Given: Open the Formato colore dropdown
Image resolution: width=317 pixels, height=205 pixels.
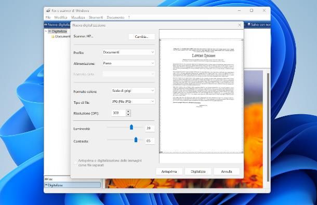Looking at the screenshot, I should click(x=133, y=91).
